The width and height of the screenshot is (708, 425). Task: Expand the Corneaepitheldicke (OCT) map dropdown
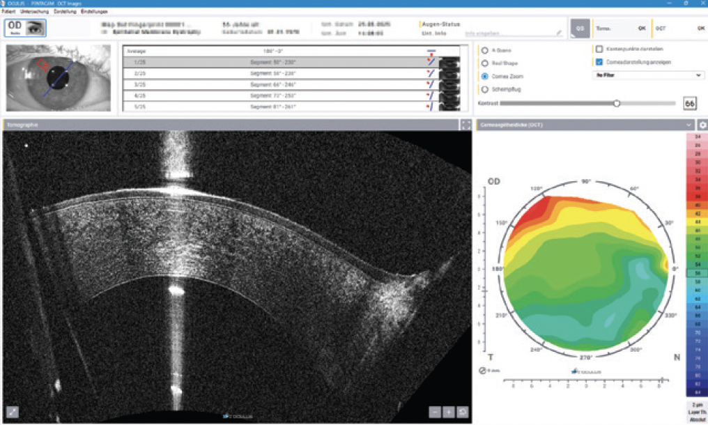pyautogui.click(x=688, y=125)
